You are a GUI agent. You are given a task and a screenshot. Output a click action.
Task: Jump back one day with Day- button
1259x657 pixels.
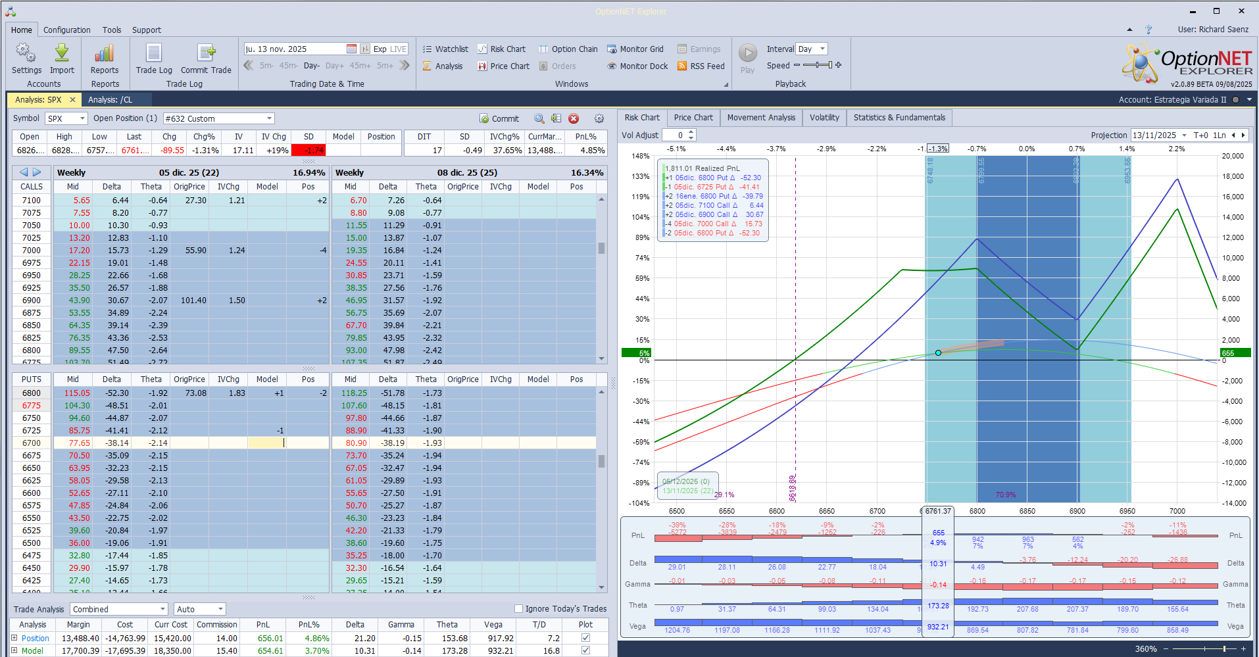(312, 66)
